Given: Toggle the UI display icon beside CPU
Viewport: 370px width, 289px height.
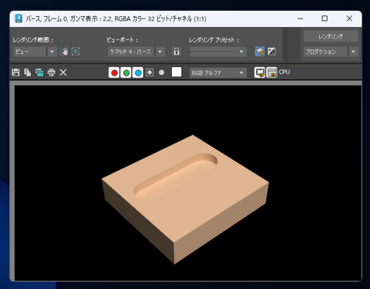Looking at the screenshot, I should pos(272,73).
